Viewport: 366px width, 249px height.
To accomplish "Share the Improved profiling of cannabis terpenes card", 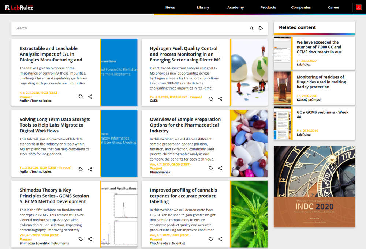I will click(x=220, y=239).
